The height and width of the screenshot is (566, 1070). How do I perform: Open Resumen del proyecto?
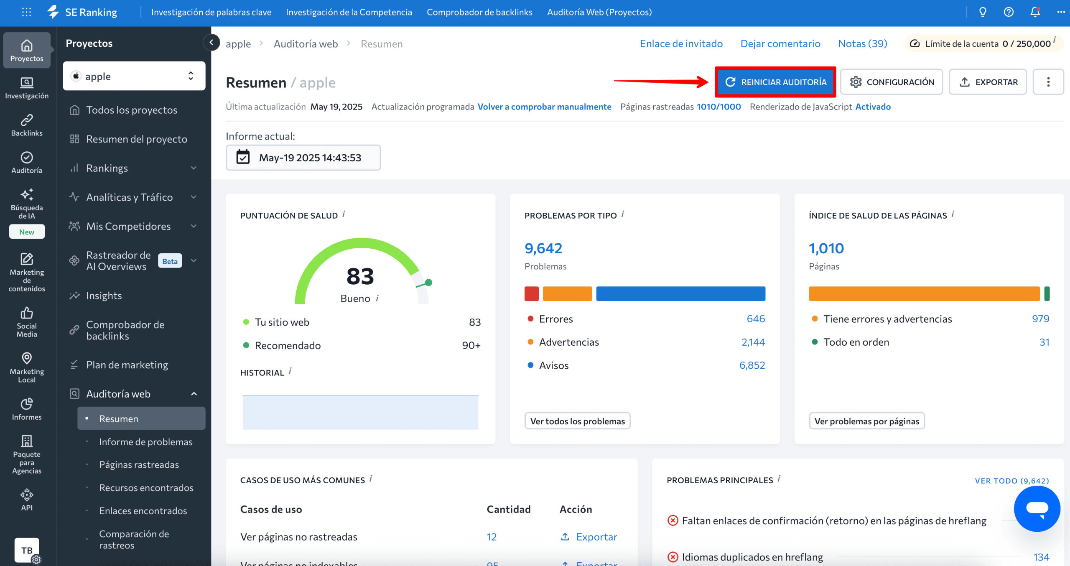pyautogui.click(x=133, y=139)
